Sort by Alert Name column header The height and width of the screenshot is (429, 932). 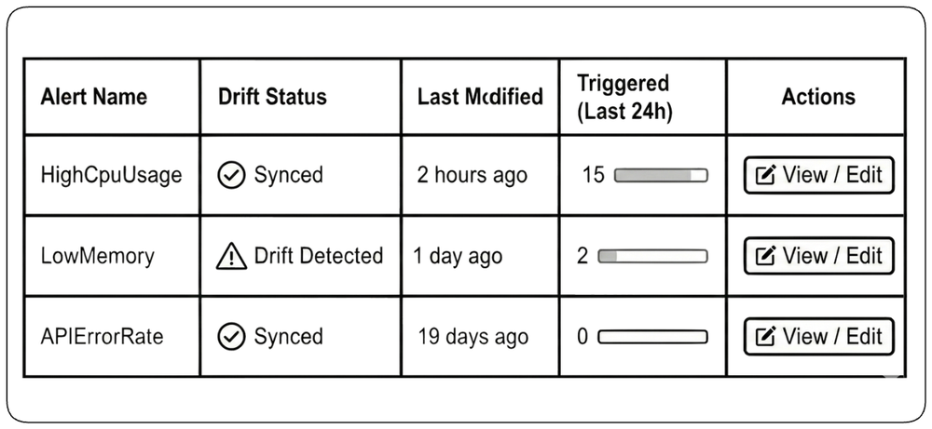(94, 97)
